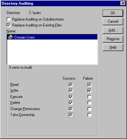The width and height of the screenshot is (127, 139).
Task: Enable Take Ownership Failure auditing
Action: coord(89,115)
